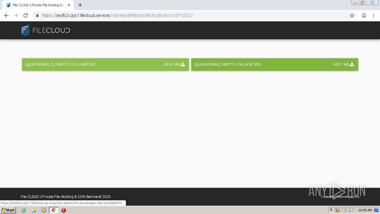Open network status tray icon
This screenshot has width=380, height=214.
point(338,210)
